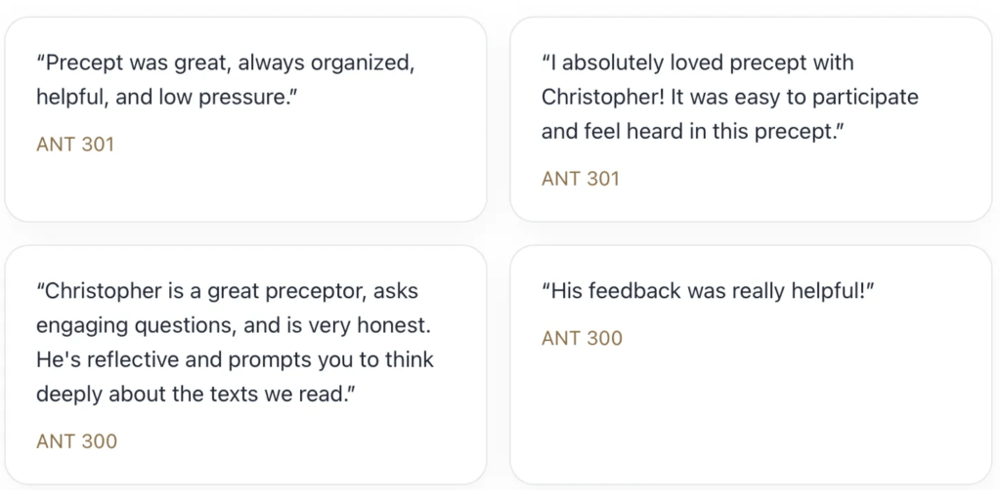Click "He's reflective and prompts you to think" line
This screenshot has width=1000, height=500.
[235, 359]
